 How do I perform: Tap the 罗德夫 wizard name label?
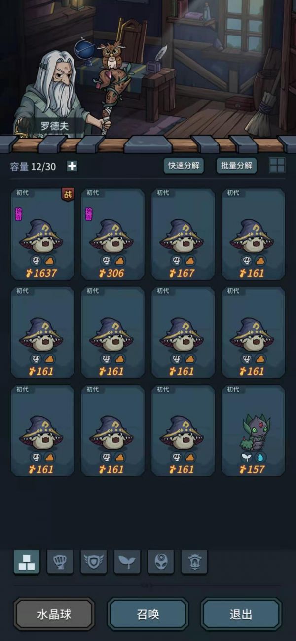pos(54,127)
